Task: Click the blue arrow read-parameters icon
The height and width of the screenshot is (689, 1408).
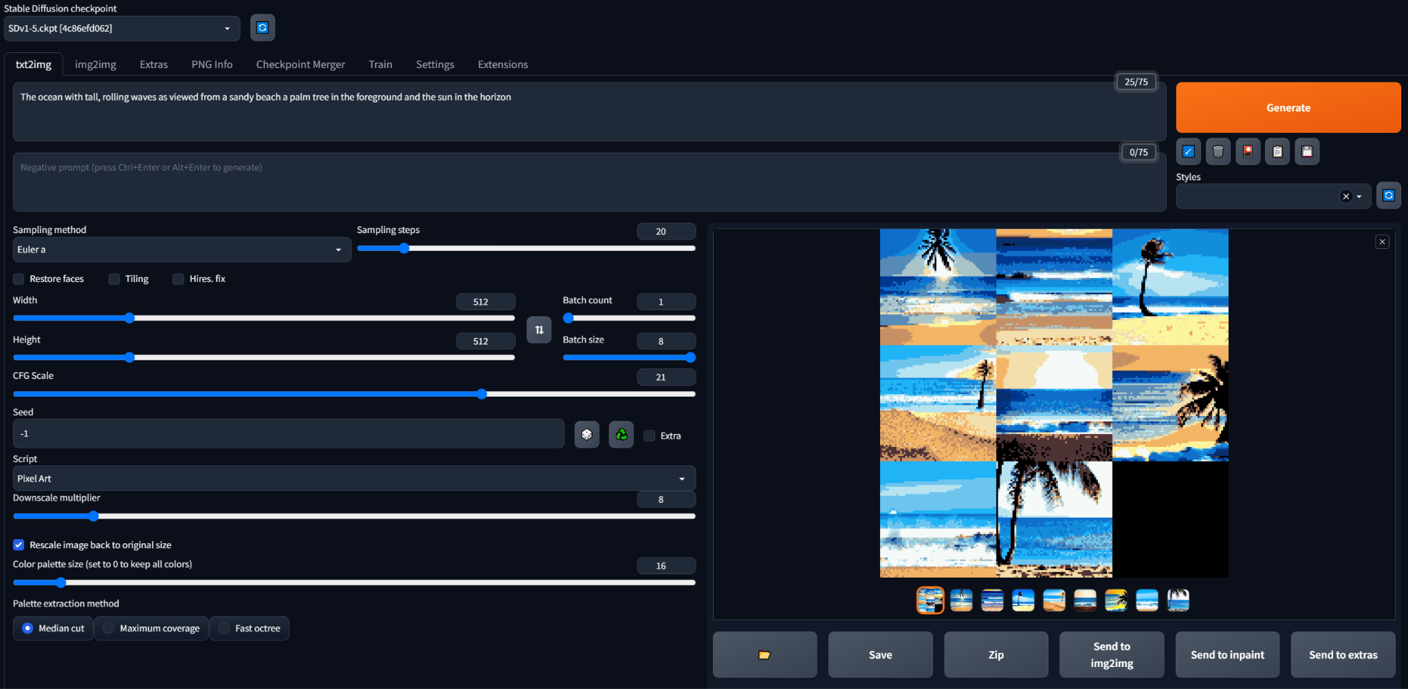Action: 1188,152
